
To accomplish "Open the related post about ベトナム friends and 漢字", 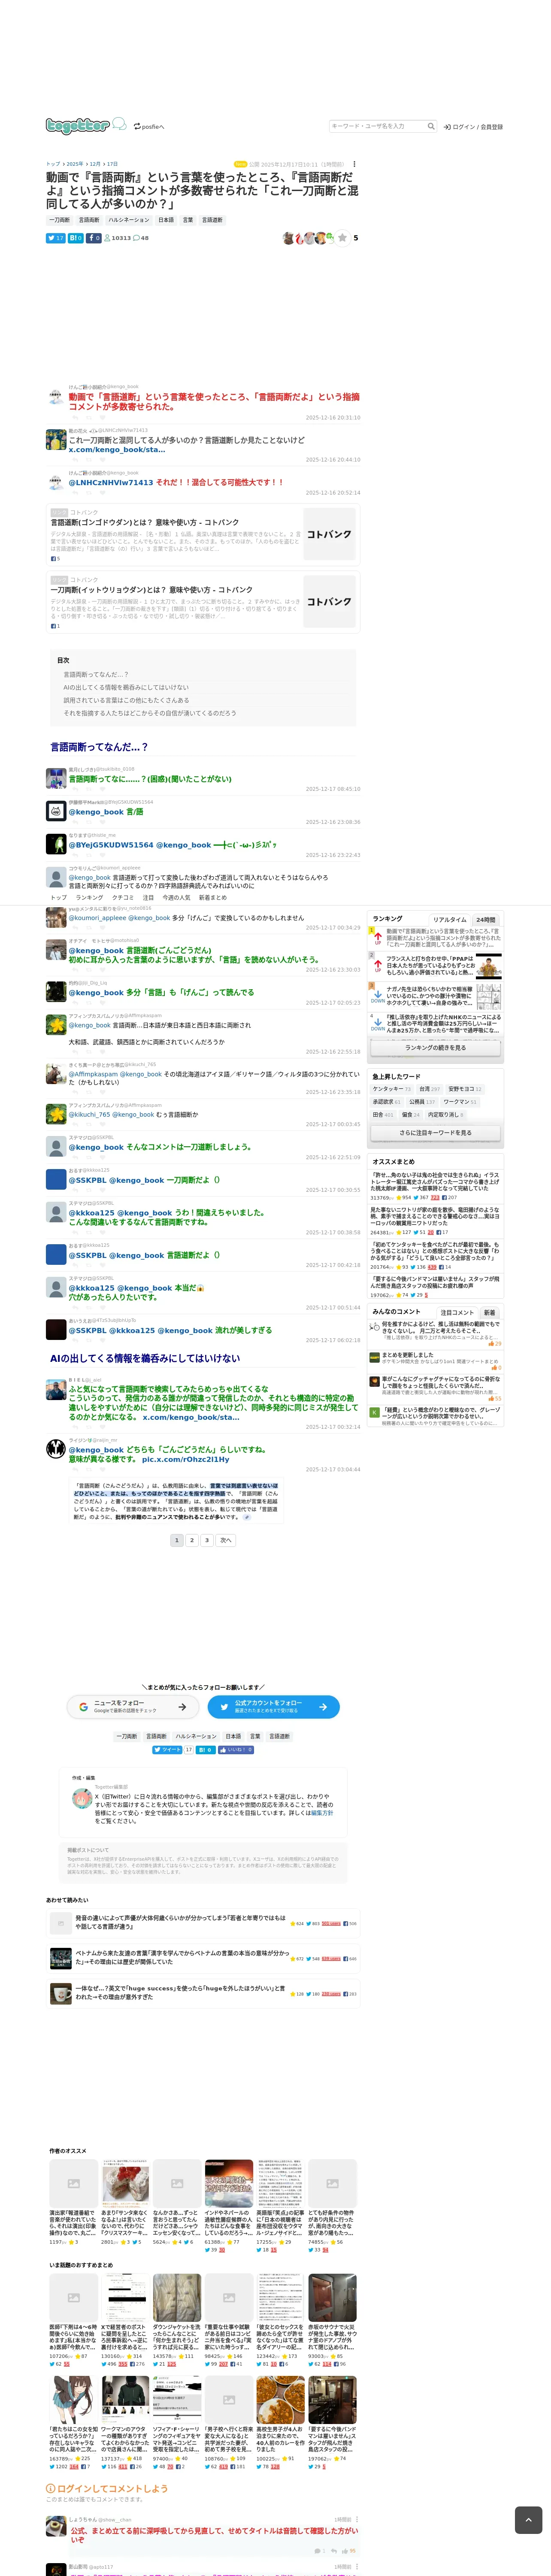I will (203, 1958).
